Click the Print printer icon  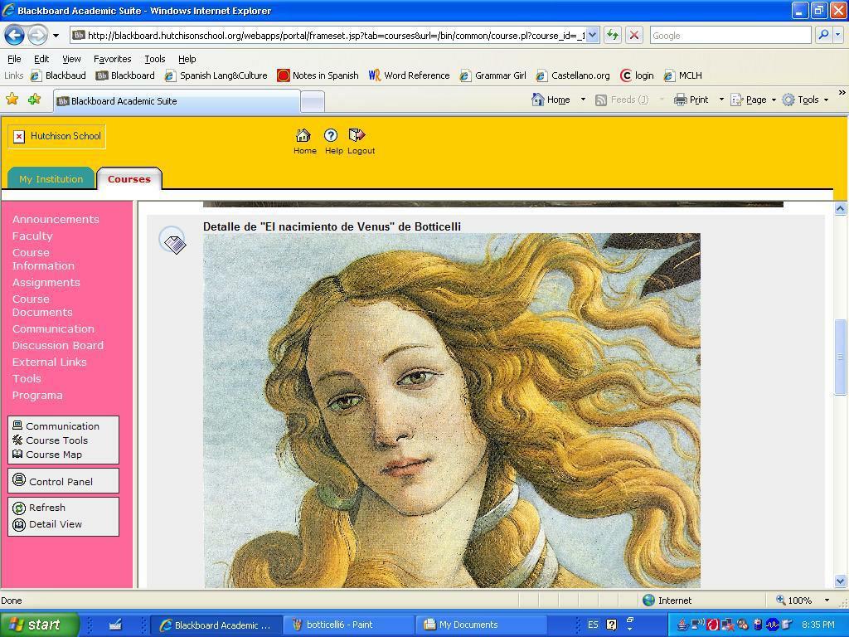pos(680,100)
